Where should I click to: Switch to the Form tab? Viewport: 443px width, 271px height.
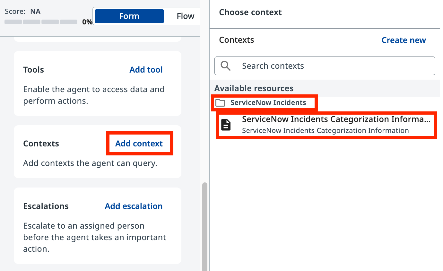(129, 16)
